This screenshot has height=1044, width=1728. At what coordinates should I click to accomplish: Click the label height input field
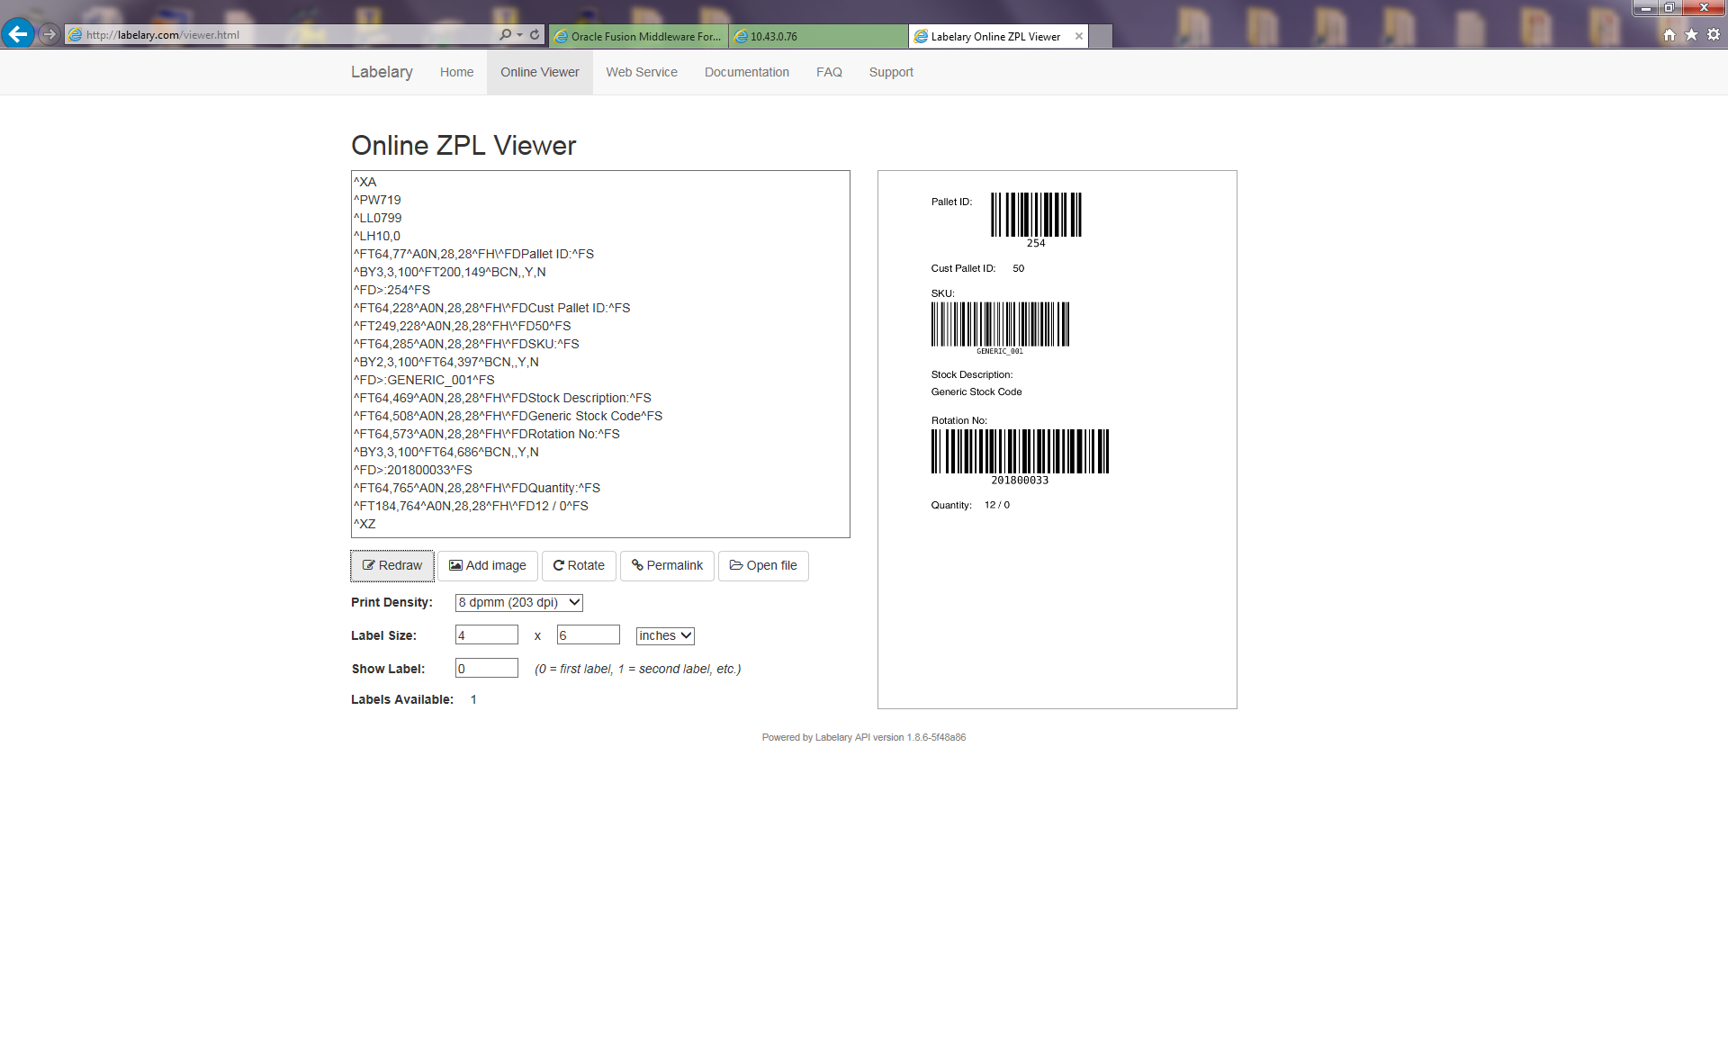point(589,634)
